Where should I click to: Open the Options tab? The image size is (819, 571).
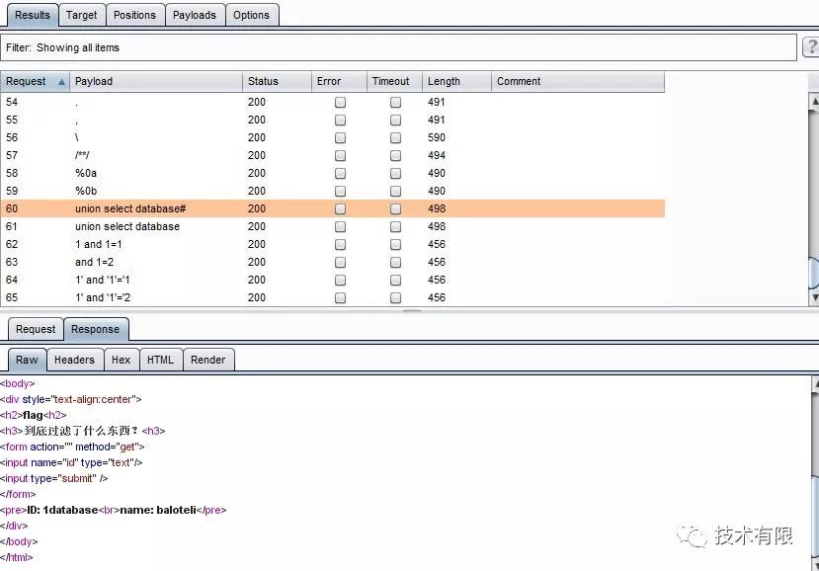click(251, 15)
